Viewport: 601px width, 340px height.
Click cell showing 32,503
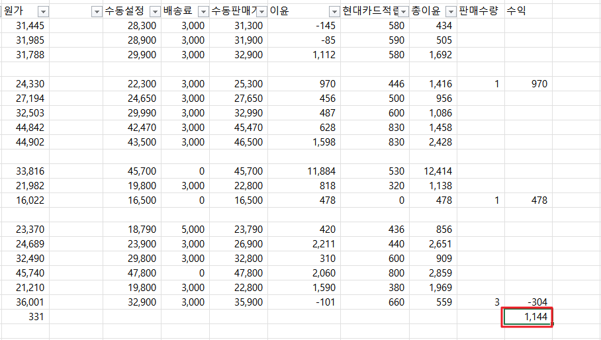pyautogui.click(x=25, y=113)
